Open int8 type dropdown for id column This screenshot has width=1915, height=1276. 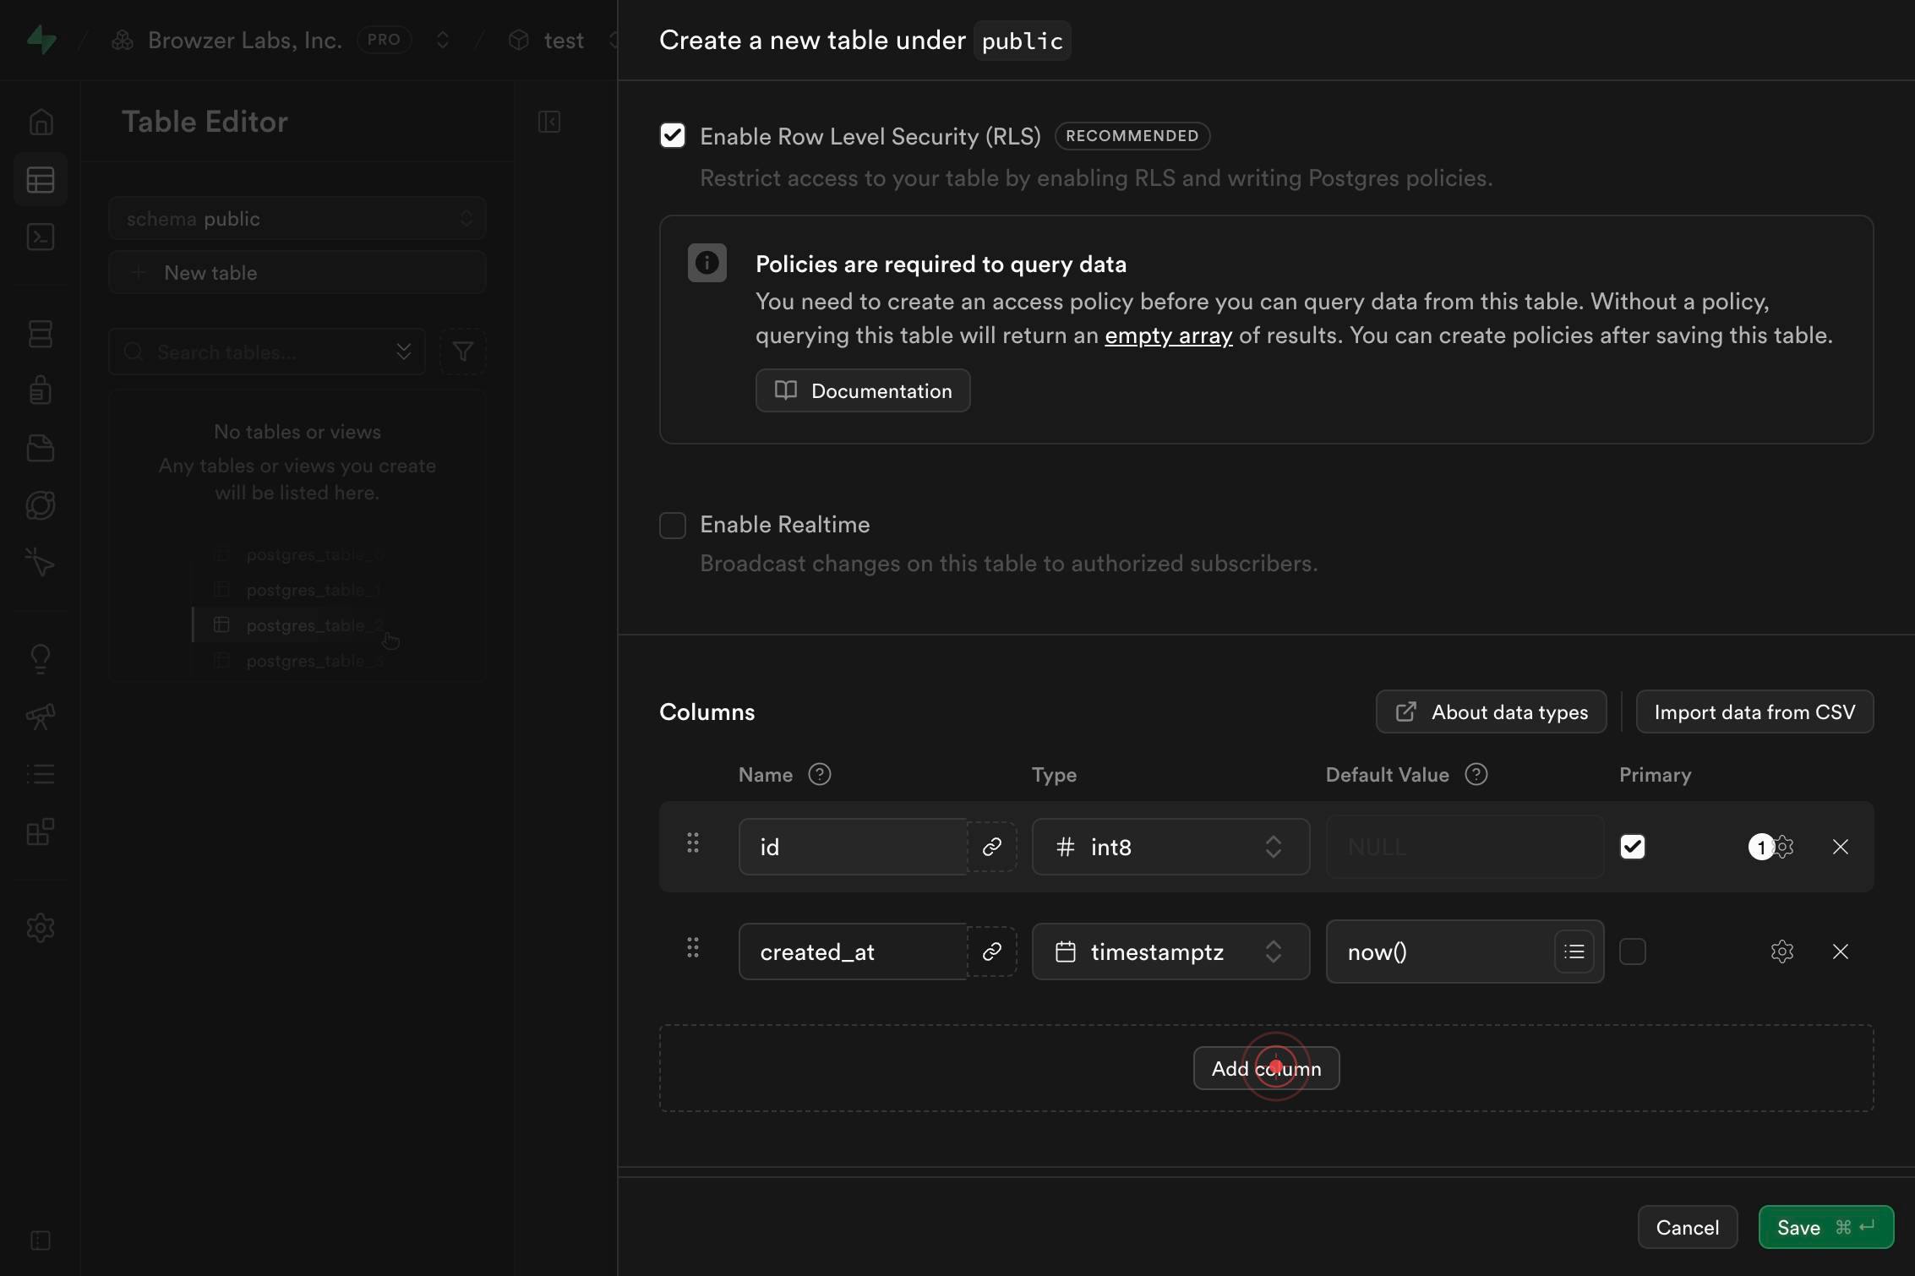[x=1170, y=847]
